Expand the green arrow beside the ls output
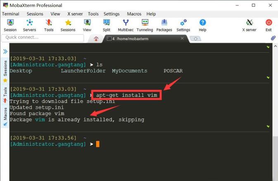The image size is (278, 181). (268, 78)
